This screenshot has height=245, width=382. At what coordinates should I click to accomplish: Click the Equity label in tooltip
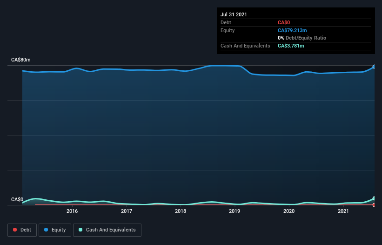(x=228, y=30)
